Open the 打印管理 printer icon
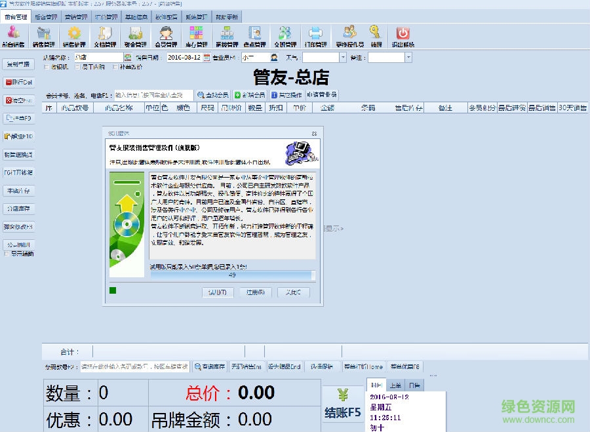 (x=316, y=36)
